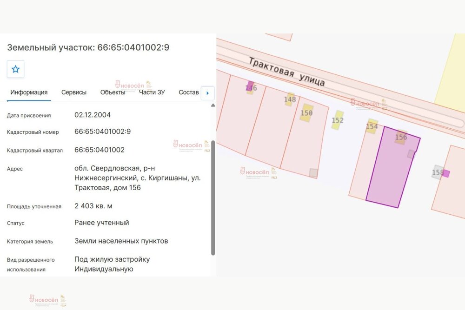Click building labeled 152 on map
This screenshot has width=465, height=310.
(x=338, y=120)
